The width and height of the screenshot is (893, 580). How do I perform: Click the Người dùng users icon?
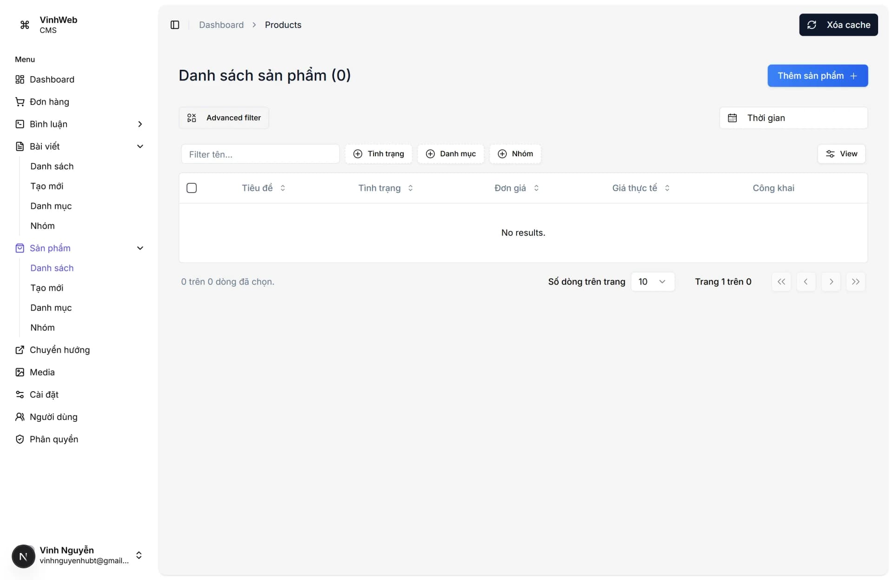click(20, 417)
